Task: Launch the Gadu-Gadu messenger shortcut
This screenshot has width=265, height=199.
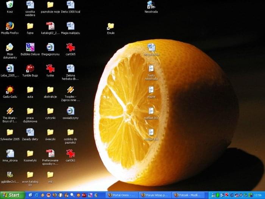Action: (x=10, y=90)
